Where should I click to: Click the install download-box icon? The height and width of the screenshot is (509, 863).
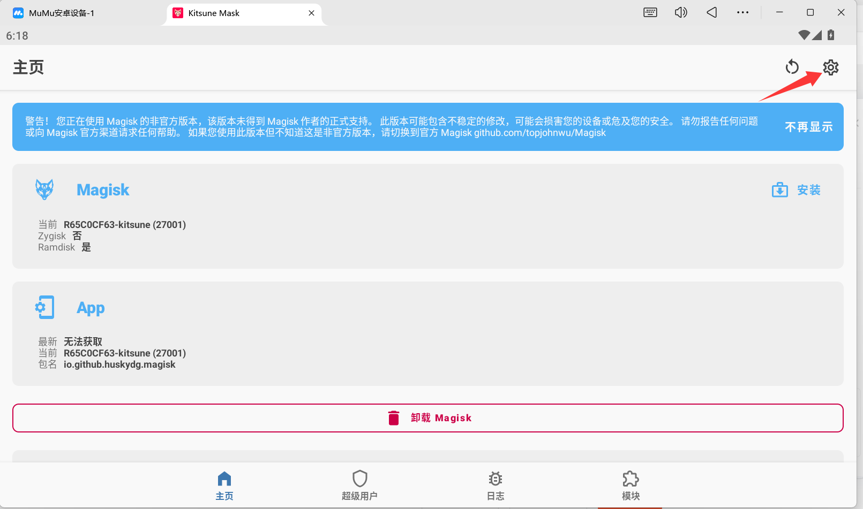[779, 189]
